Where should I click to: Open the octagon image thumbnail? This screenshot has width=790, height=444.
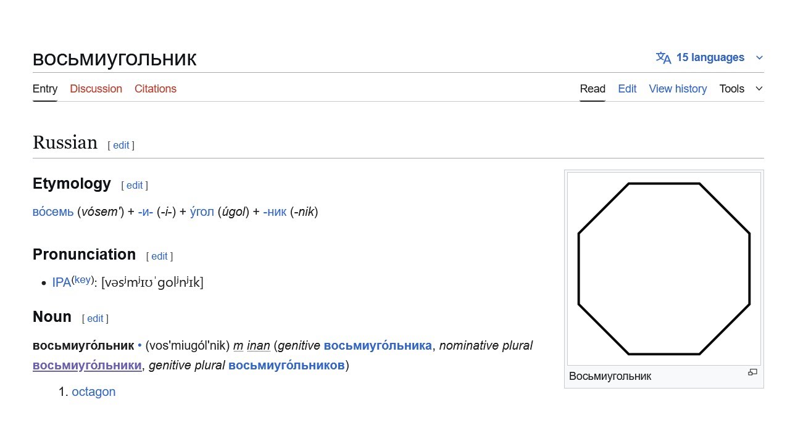point(664,269)
